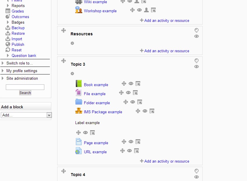Click the IMS Package example boxes icon
The height and width of the screenshot is (181, 247).
pyautogui.click(x=79, y=111)
